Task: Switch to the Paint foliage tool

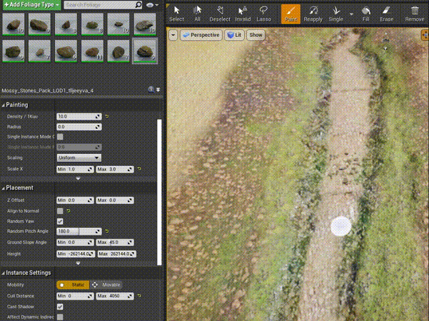Action: [290, 14]
